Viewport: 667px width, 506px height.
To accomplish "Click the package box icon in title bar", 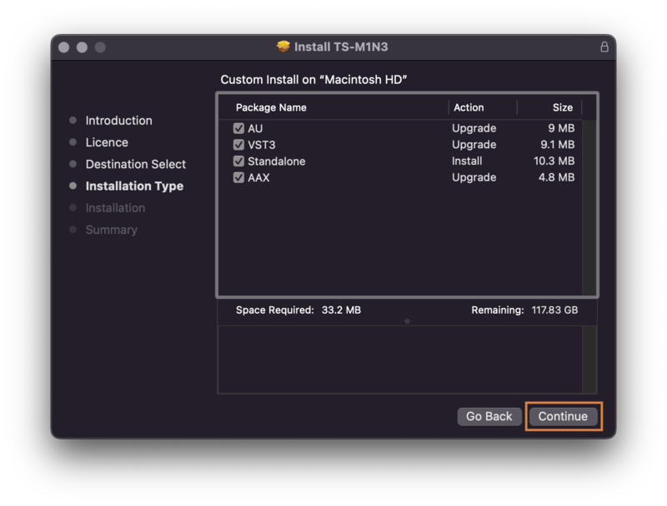I will coord(283,47).
